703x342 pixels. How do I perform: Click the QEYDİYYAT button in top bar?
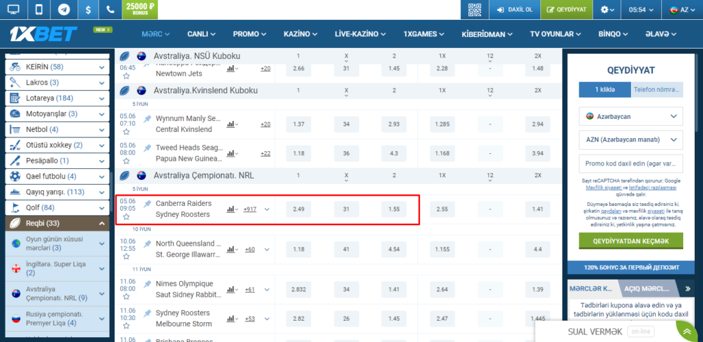coord(566,10)
